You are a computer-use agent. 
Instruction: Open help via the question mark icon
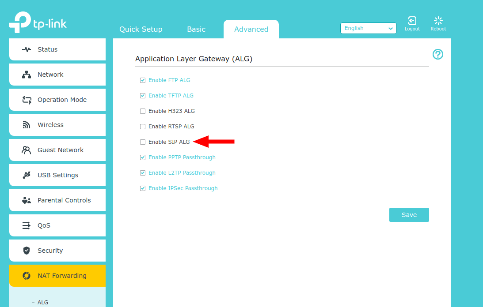(437, 54)
